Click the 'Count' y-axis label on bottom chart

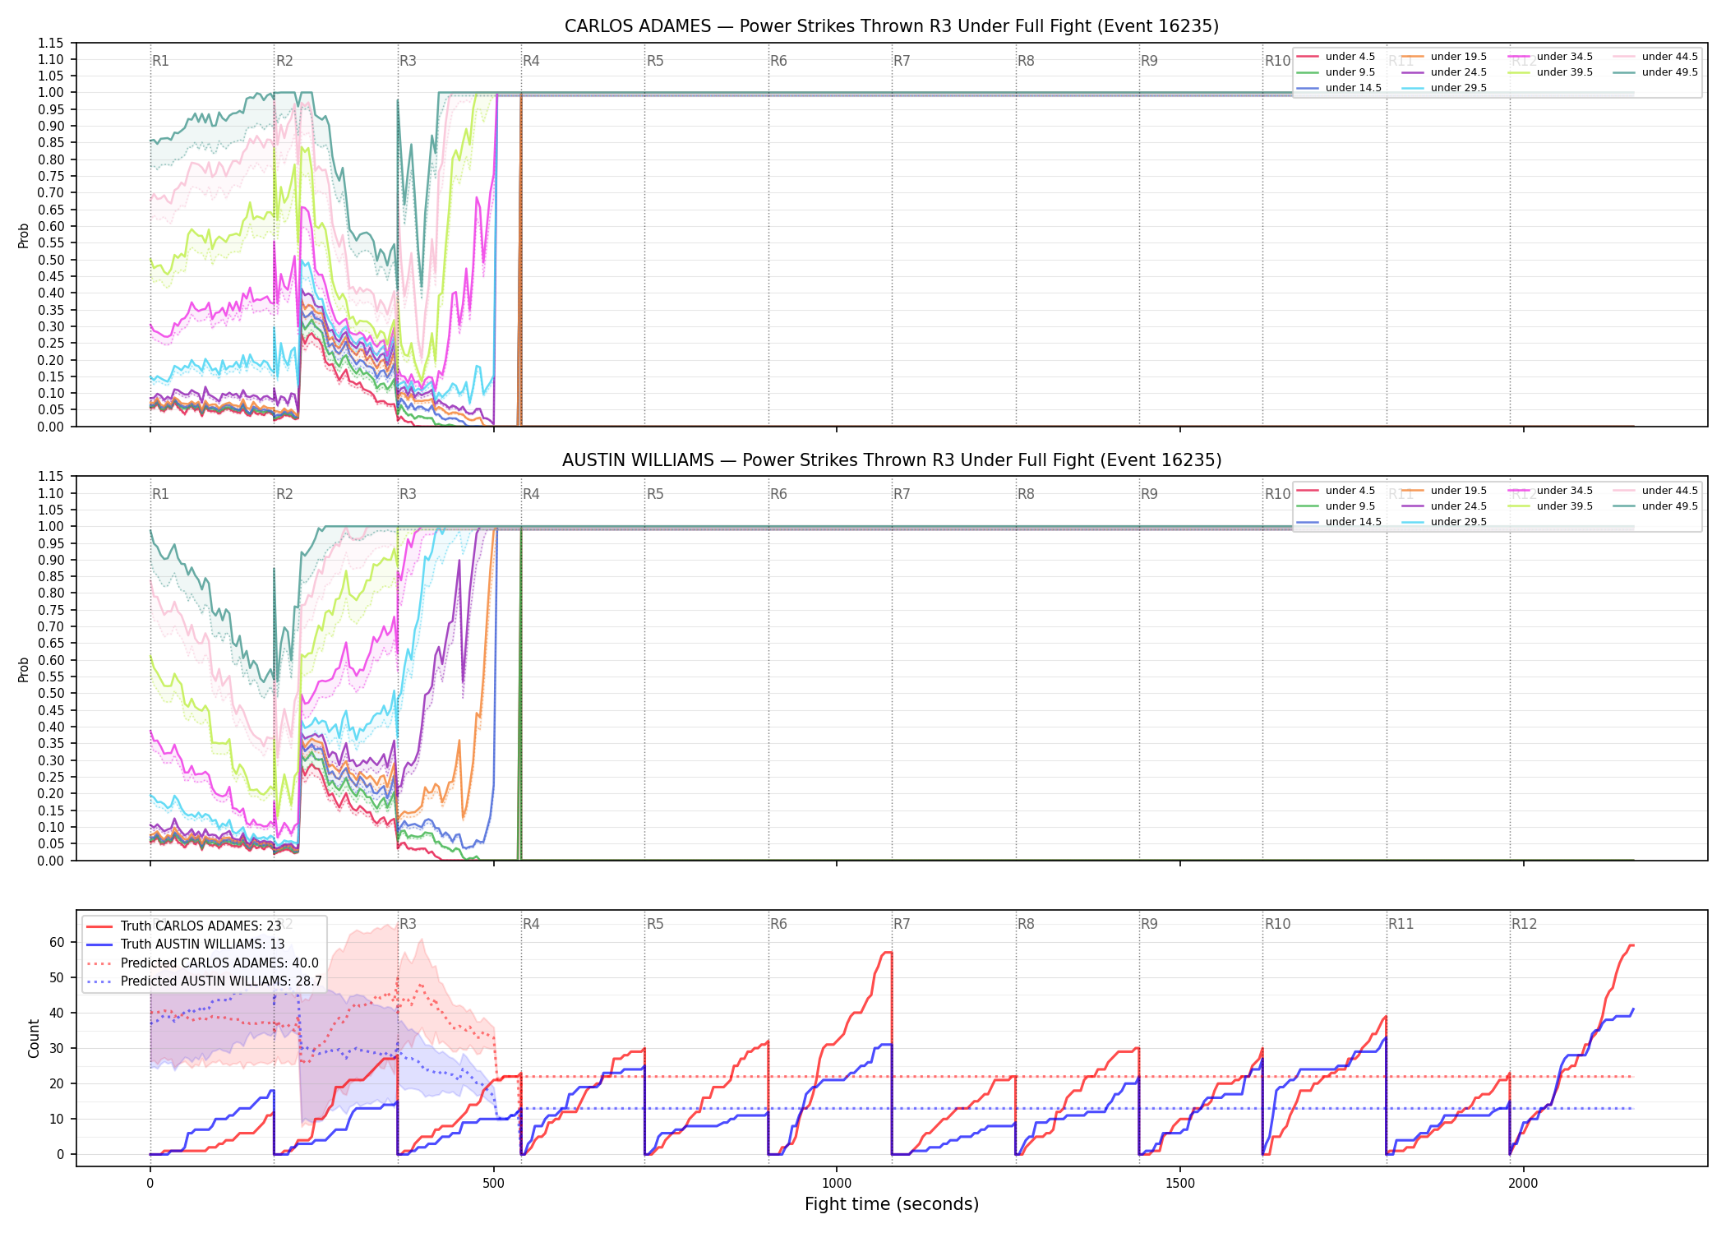tap(34, 1038)
